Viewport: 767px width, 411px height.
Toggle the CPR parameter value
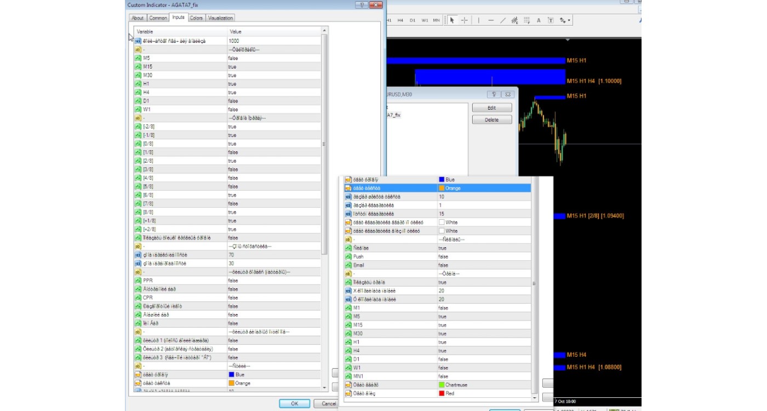[233, 298]
